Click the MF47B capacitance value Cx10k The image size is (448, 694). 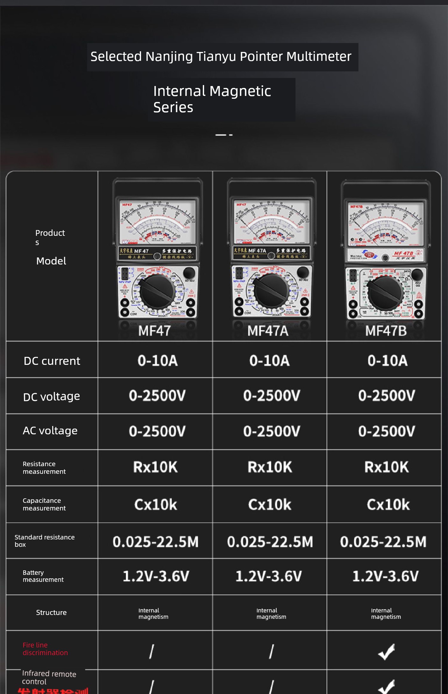pos(388,504)
